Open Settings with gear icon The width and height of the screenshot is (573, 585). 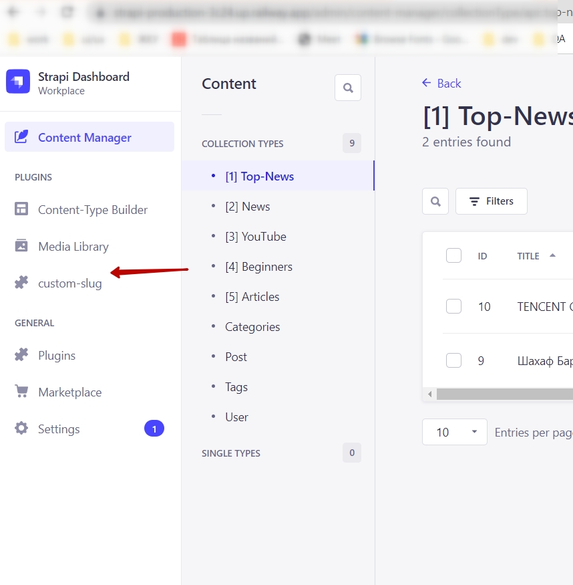(21, 429)
